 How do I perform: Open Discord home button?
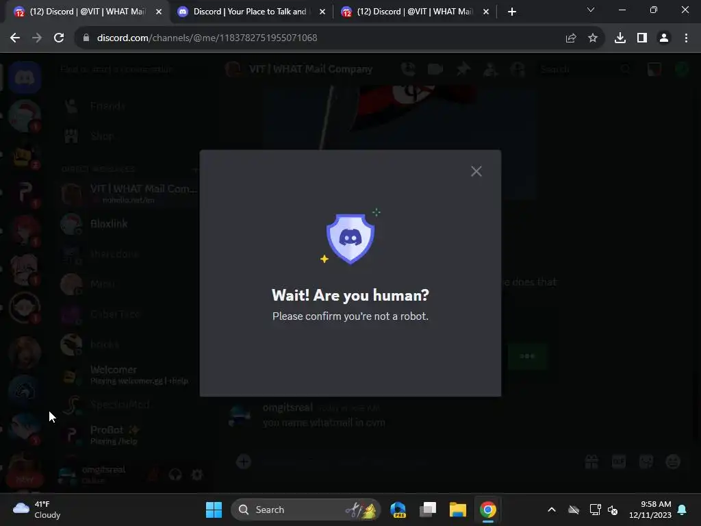[25, 78]
